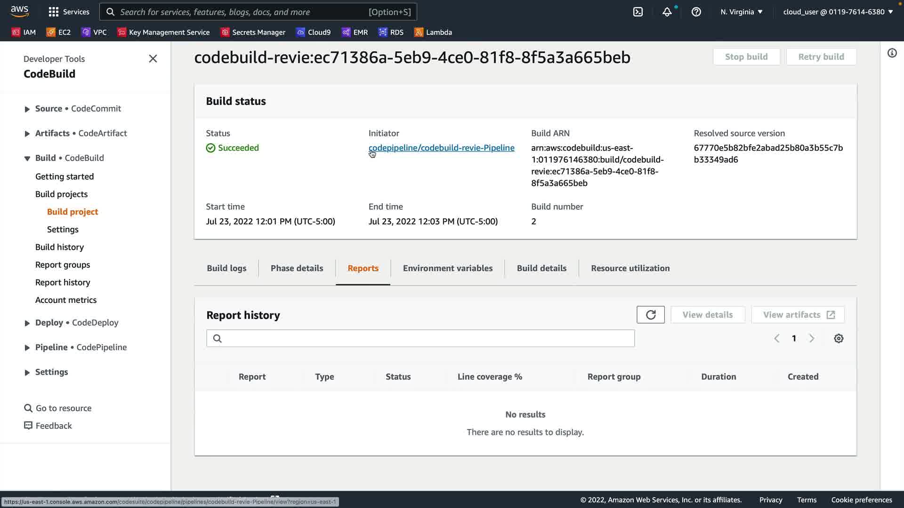Screen dimensions: 904x508
Task: Refresh the Report history table
Action: tap(650, 315)
